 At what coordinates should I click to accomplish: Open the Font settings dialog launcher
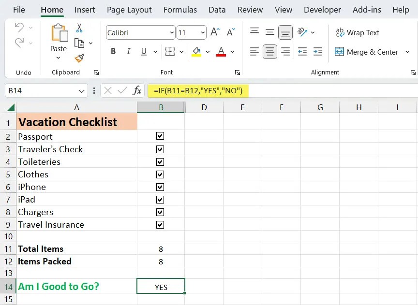(238, 72)
